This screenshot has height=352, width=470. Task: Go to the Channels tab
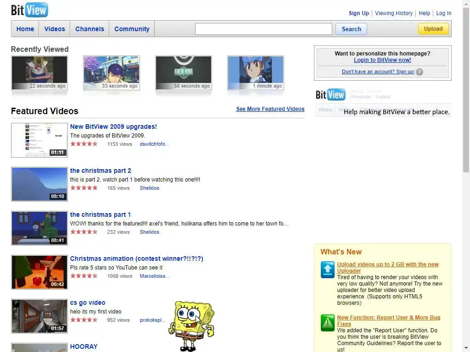[90, 29]
